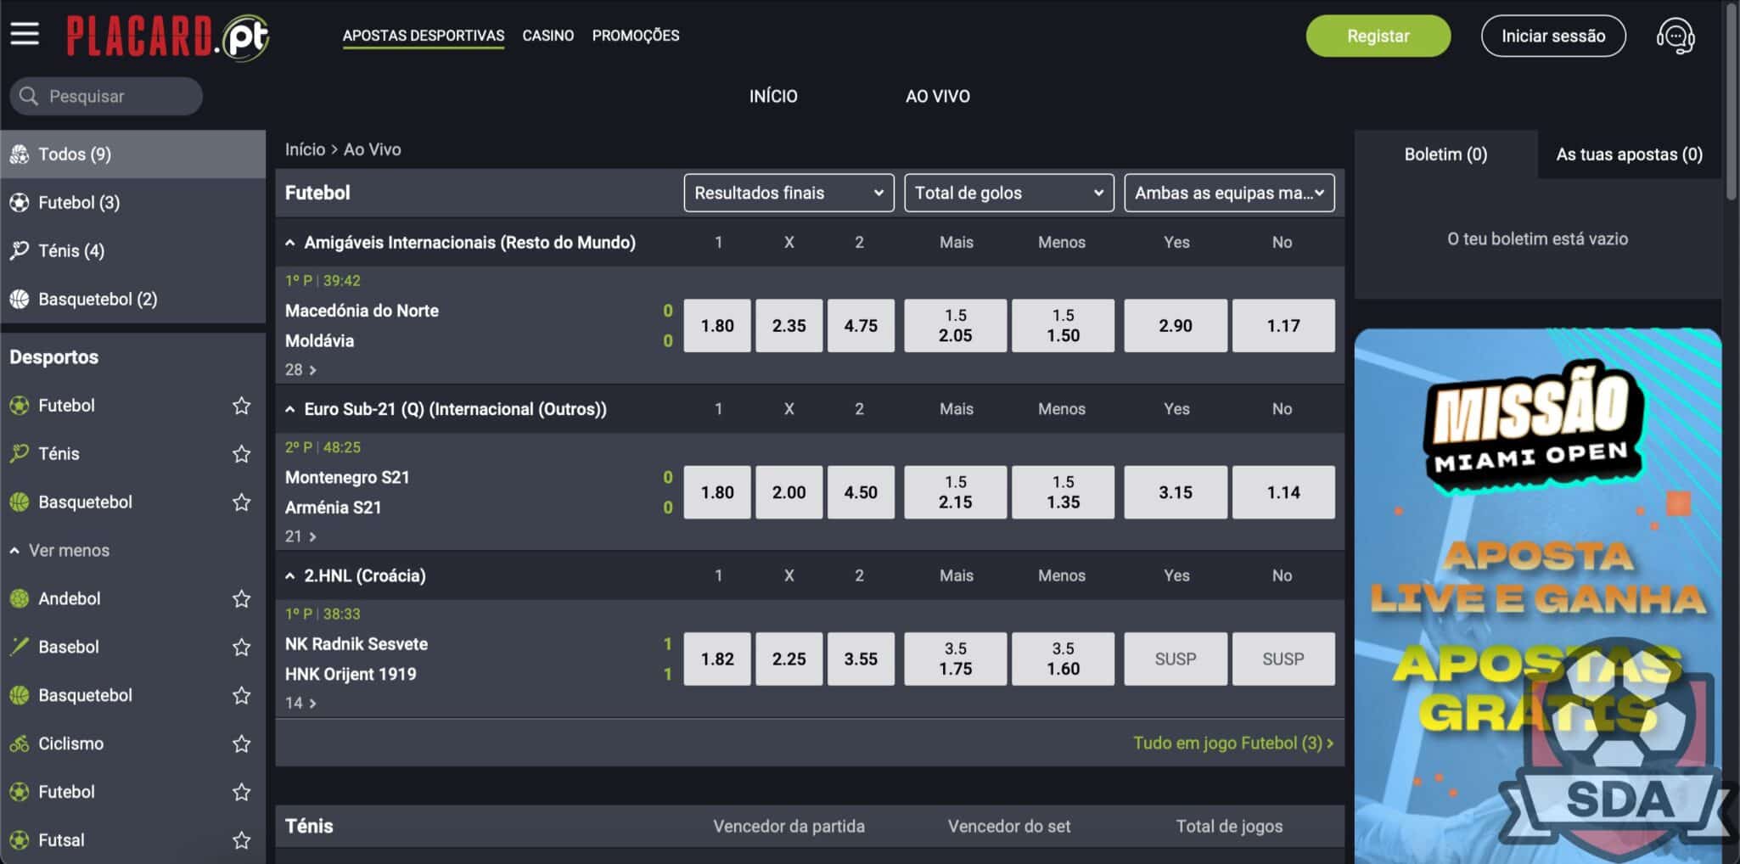1740x864 pixels.
Task: Open the As tuas apostas tab
Action: tap(1628, 154)
